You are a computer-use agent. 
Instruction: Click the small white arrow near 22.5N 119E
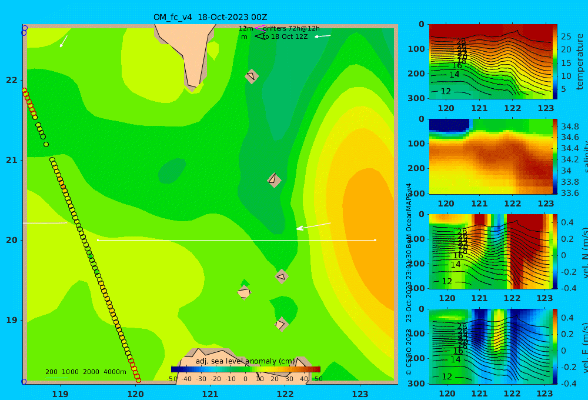[64, 41]
